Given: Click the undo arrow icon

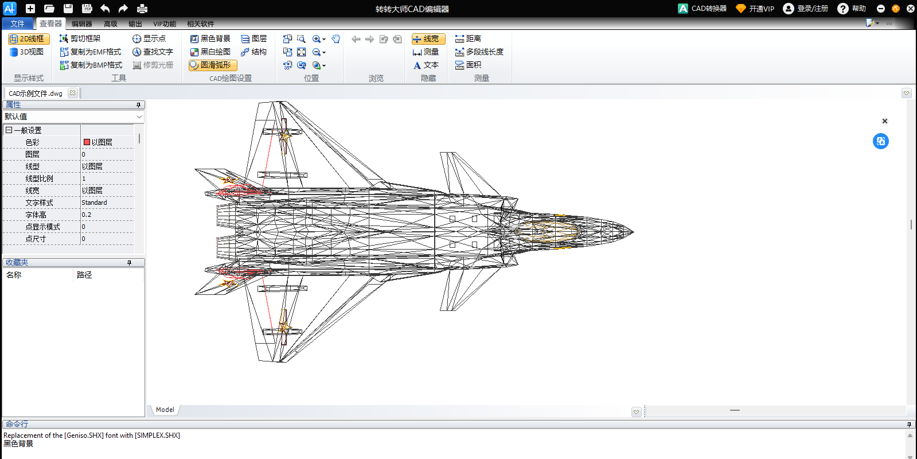Looking at the screenshot, I should 105,9.
